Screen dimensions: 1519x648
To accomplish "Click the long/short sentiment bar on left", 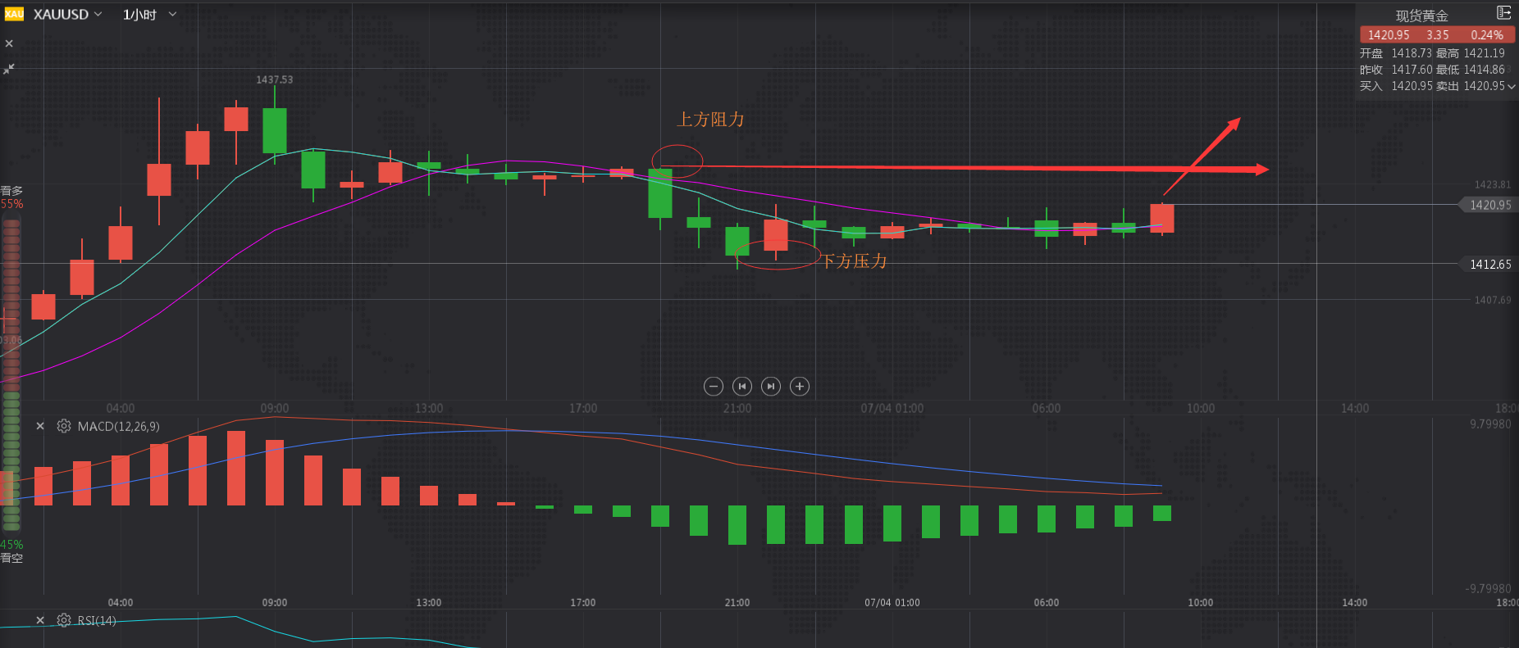I will pos(11,373).
